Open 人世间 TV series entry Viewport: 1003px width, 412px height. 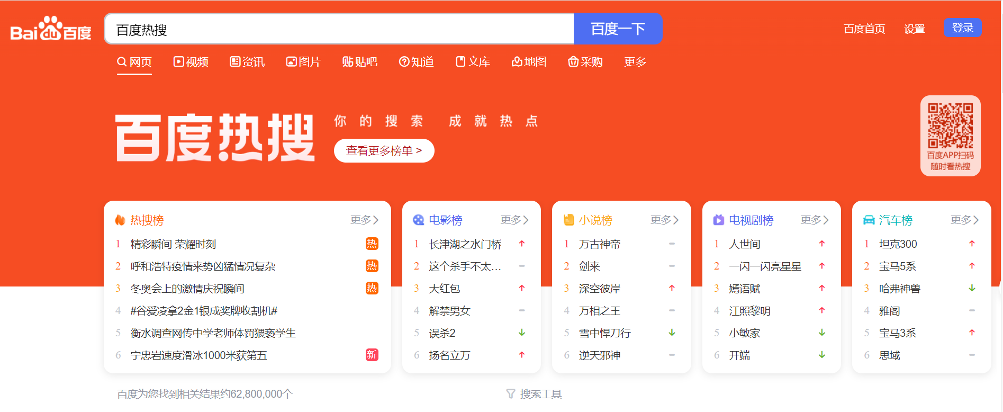pyautogui.click(x=744, y=244)
